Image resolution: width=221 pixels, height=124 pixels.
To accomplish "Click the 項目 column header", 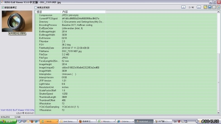I will pyautogui.click(x=48, y=12).
